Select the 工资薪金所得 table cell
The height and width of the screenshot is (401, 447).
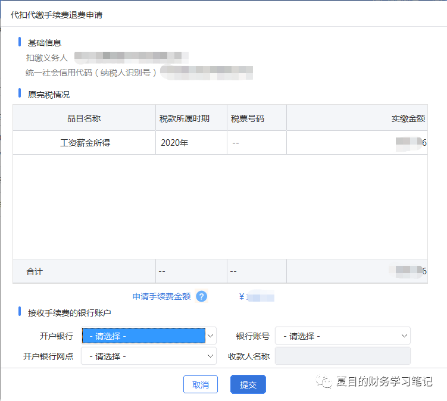click(x=85, y=143)
